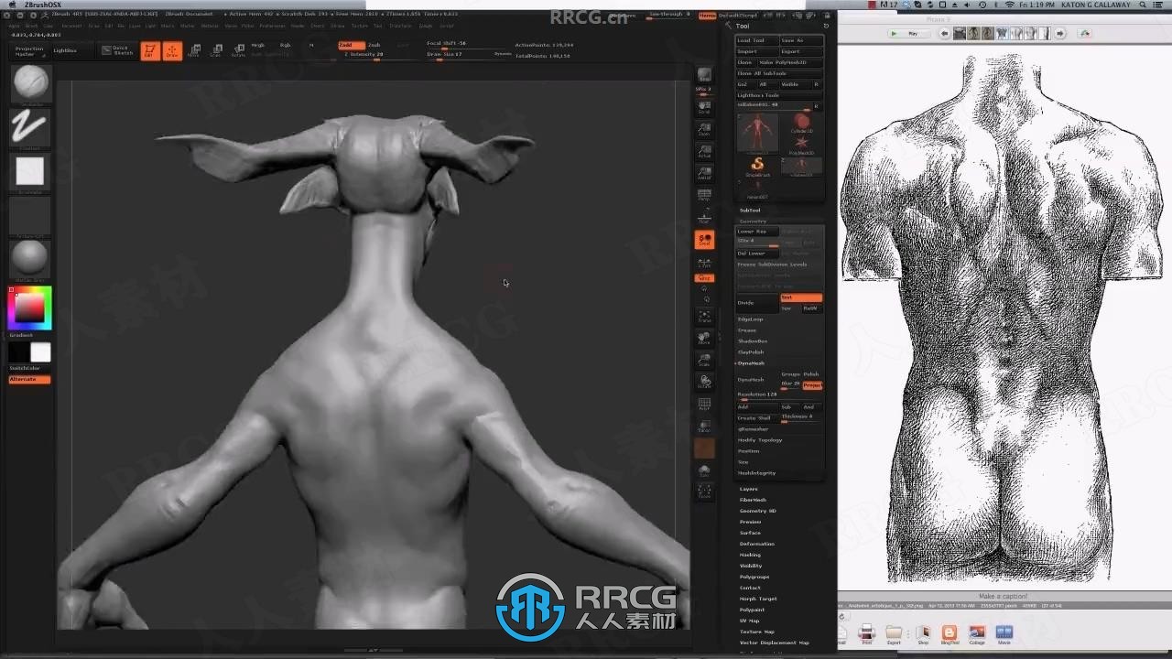Toggle the Persp perspective icon
The height and width of the screenshot is (659, 1172).
704,196
